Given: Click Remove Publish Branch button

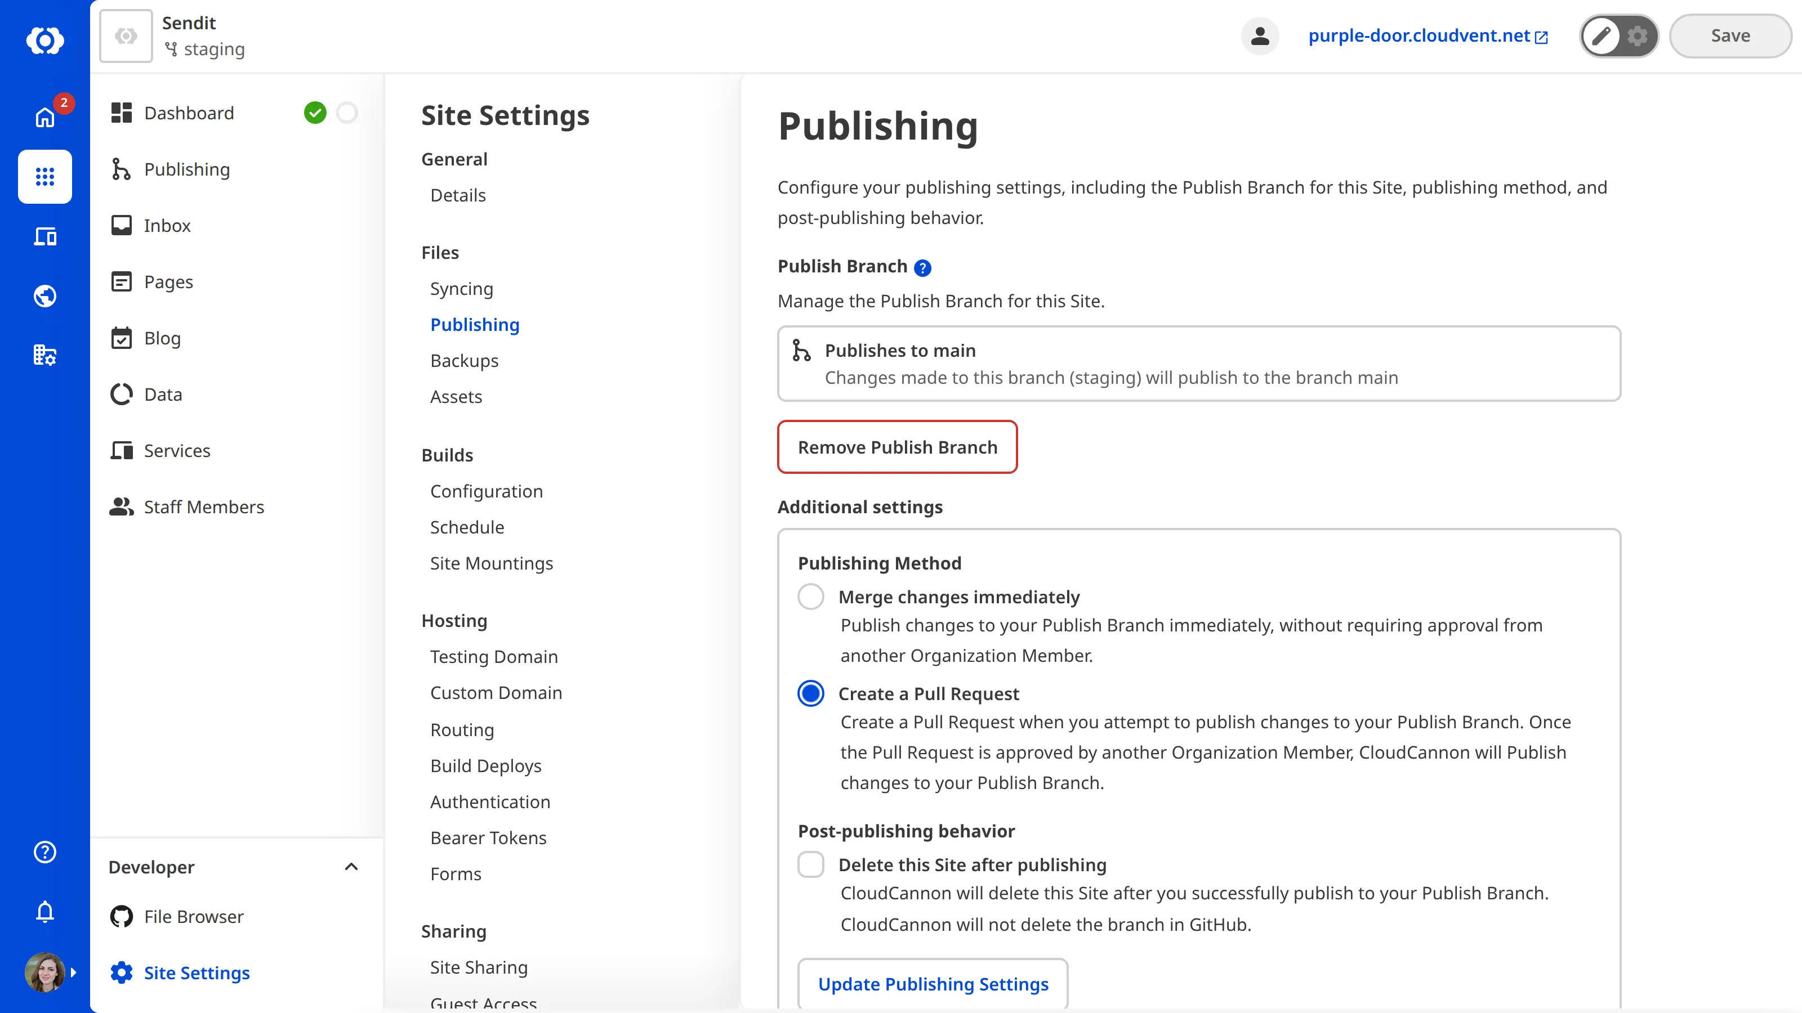Looking at the screenshot, I should pos(898,447).
